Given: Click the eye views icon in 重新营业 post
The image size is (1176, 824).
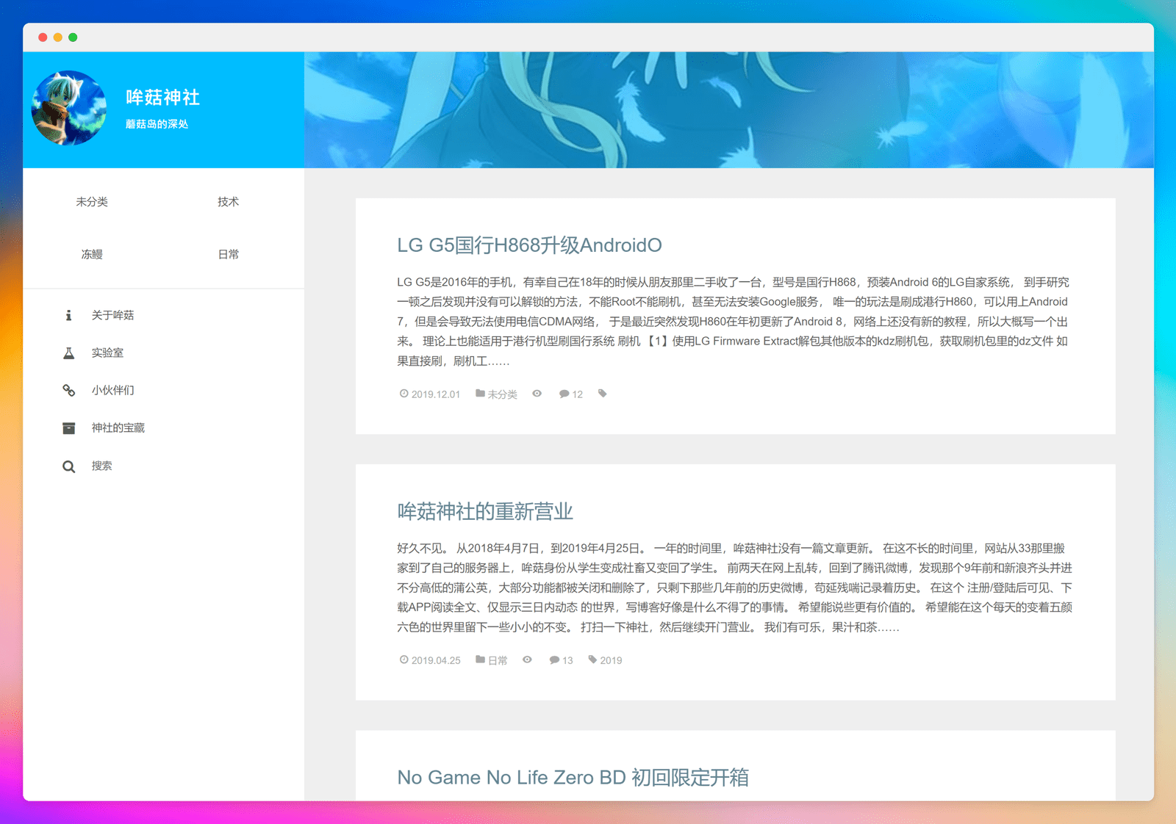Looking at the screenshot, I should point(527,659).
